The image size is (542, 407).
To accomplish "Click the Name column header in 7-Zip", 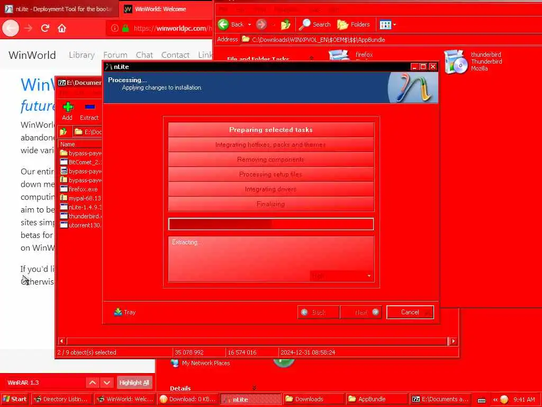I will [80, 144].
